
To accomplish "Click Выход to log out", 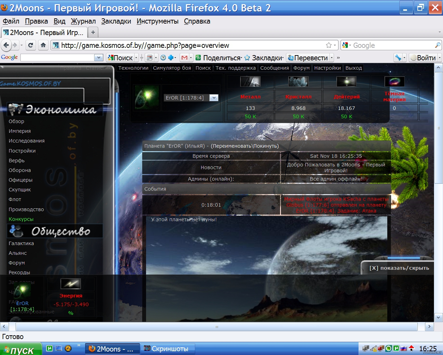I will click(x=354, y=68).
